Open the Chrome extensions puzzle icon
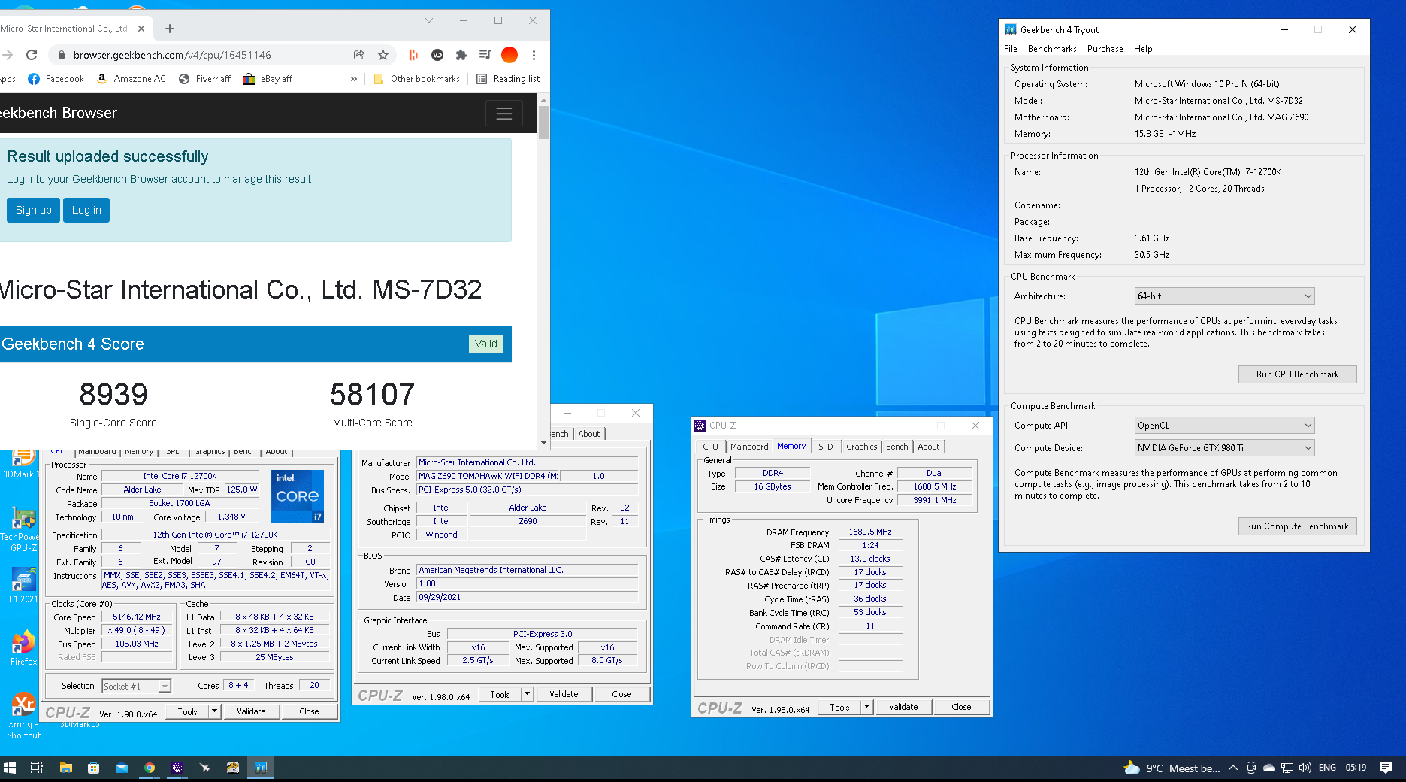The width and height of the screenshot is (1406, 782). pos(461,55)
